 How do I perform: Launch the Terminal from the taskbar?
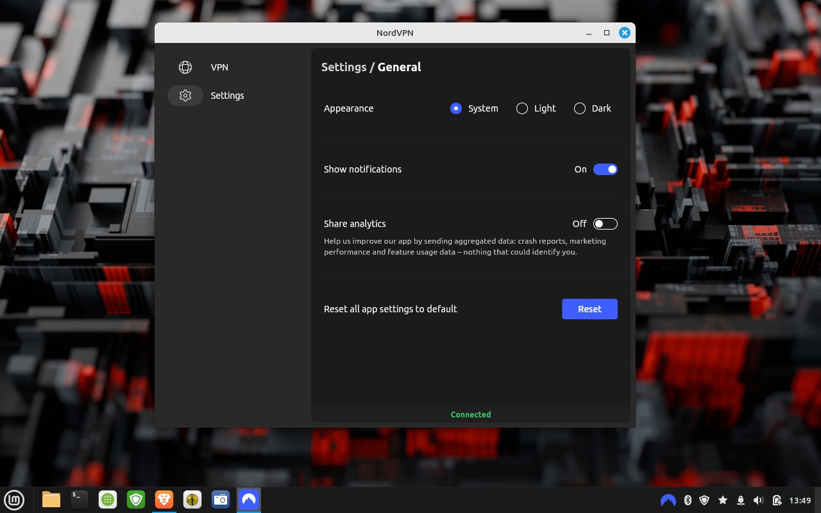tap(80, 500)
